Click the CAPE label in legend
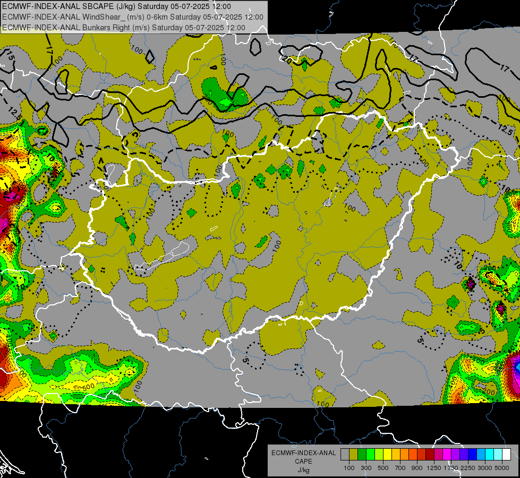Image resolution: width=520 pixels, height=478 pixels. tap(303, 461)
